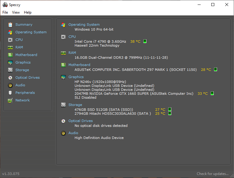Open Motherboard section from sidebar
The height and width of the screenshot is (178, 234).
(x=26, y=55)
